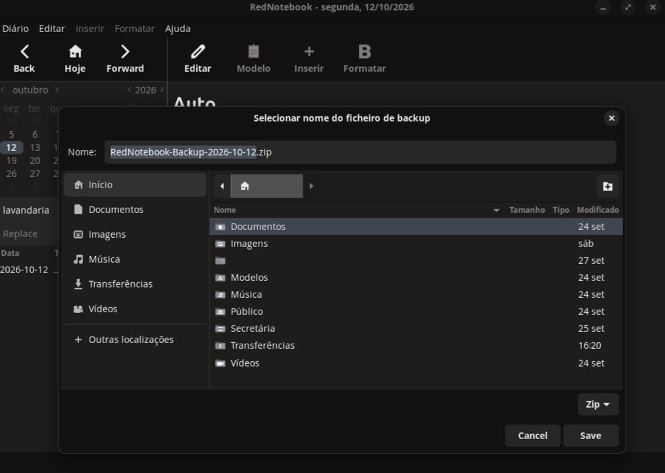Open the Editar menu in menu bar
The height and width of the screenshot is (473, 665).
point(52,29)
